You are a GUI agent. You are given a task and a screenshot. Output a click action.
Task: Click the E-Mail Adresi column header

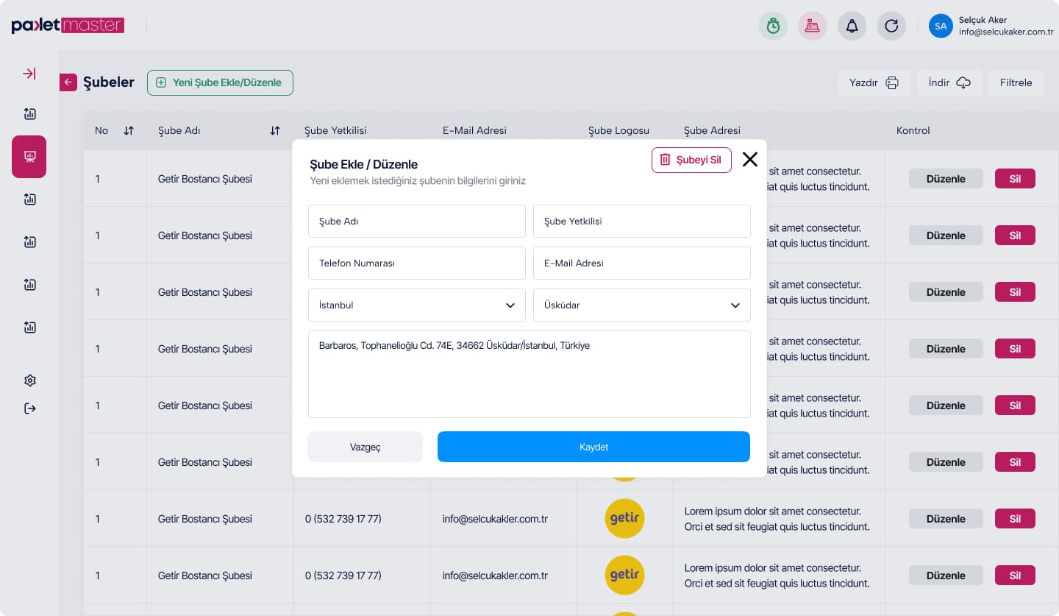tap(474, 130)
